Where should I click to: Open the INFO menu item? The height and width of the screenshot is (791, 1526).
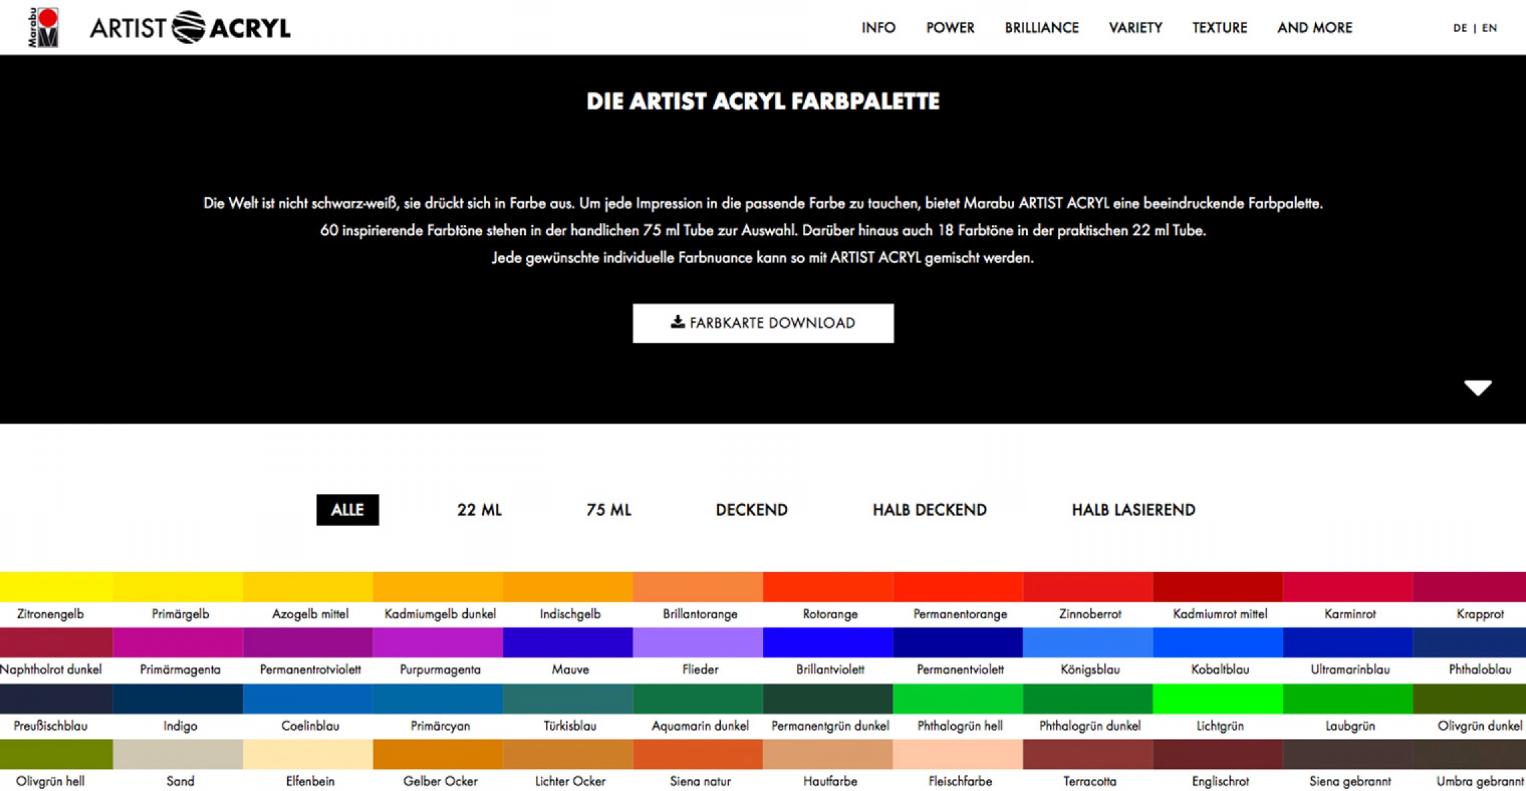point(878,28)
